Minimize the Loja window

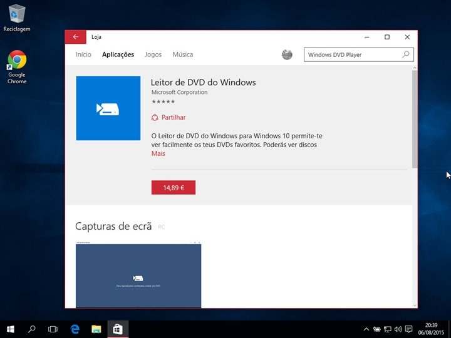[366, 37]
